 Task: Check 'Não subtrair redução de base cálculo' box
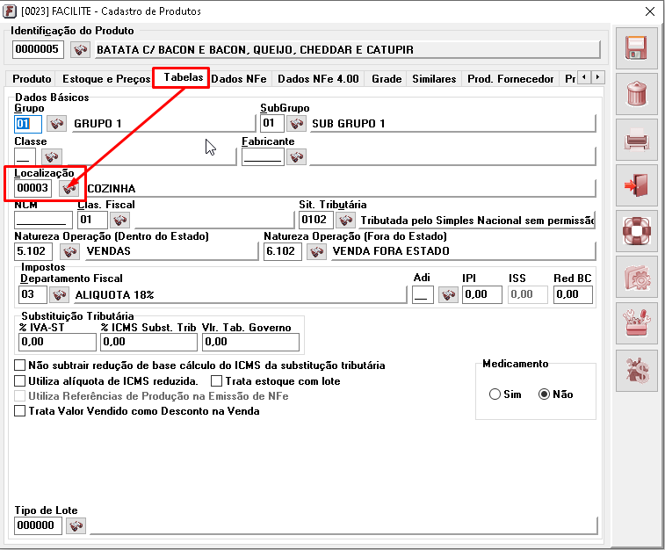[x=19, y=365]
